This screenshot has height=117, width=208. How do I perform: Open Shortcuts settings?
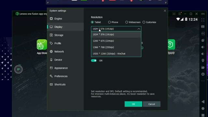[x=65, y=84]
